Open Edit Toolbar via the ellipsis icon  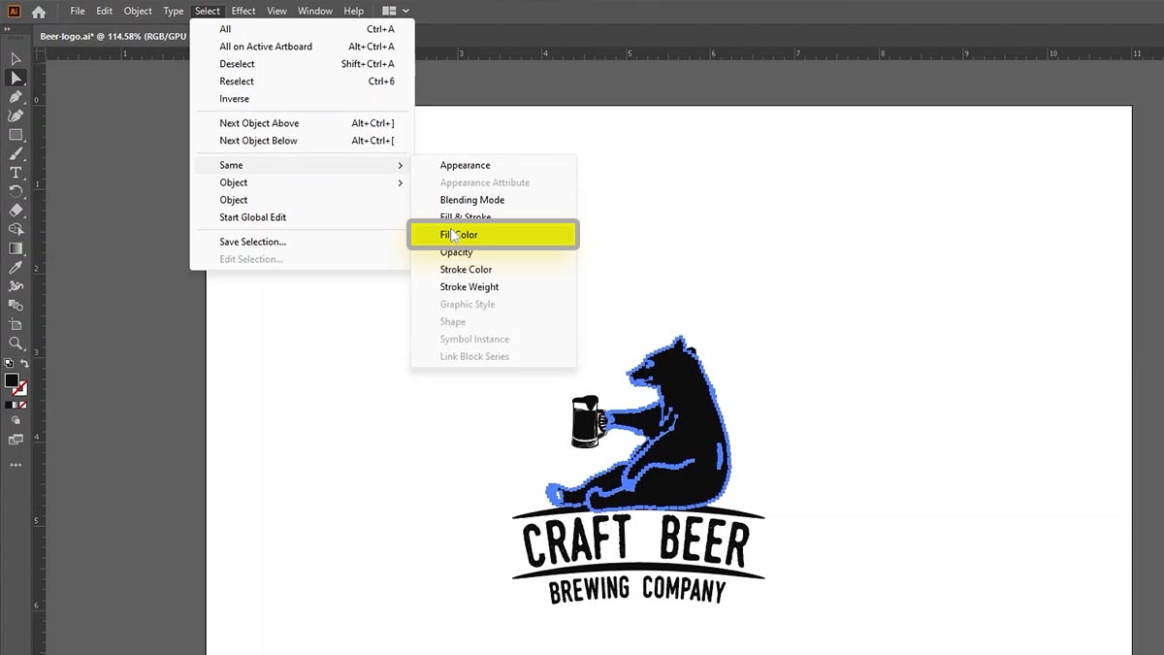click(15, 464)
